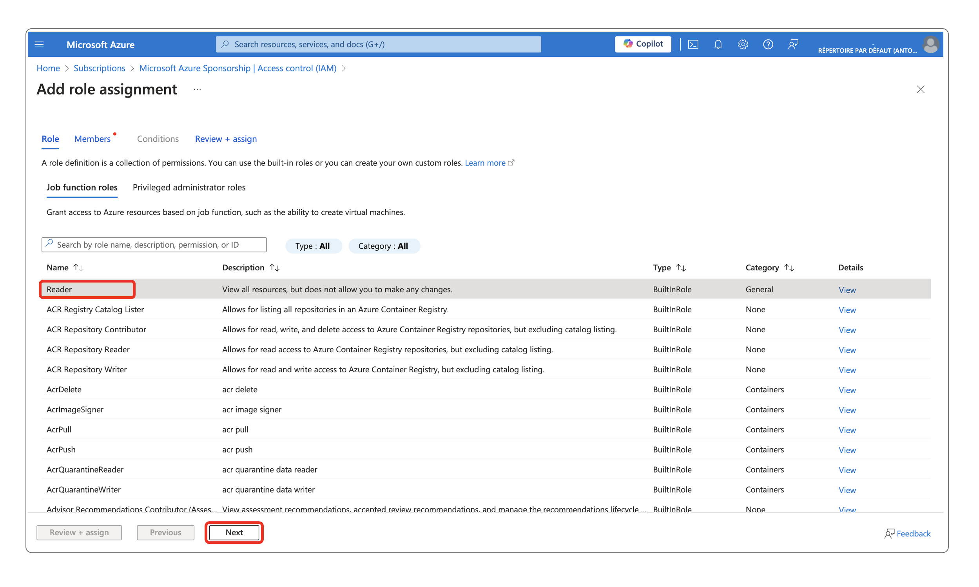Click the Learn more external link icon

(511, 163)
